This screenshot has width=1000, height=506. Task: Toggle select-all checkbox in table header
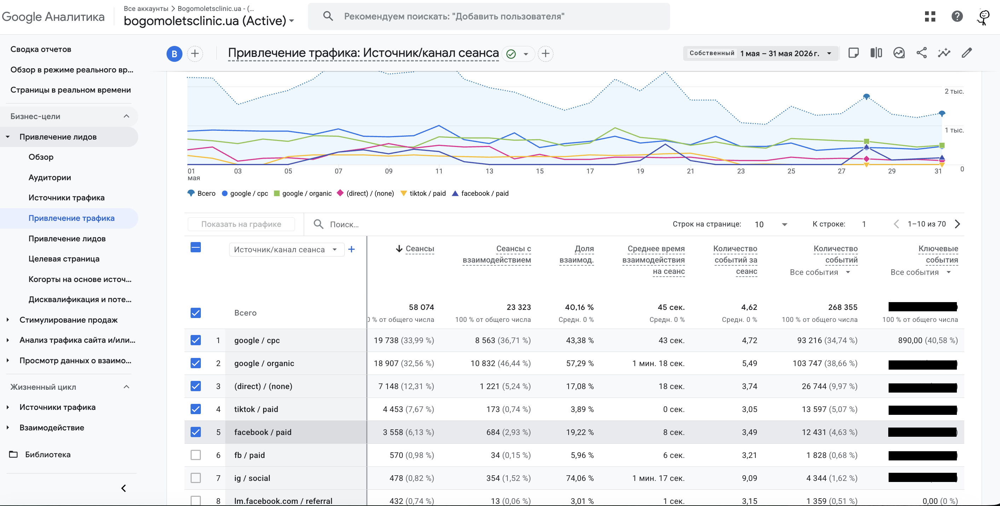(x=196, y=247)
